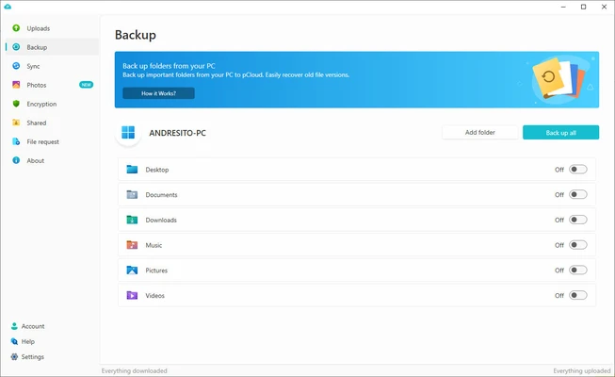Open the Help link
The width and height of the screenshot is (615, 377).
[28, 341]
